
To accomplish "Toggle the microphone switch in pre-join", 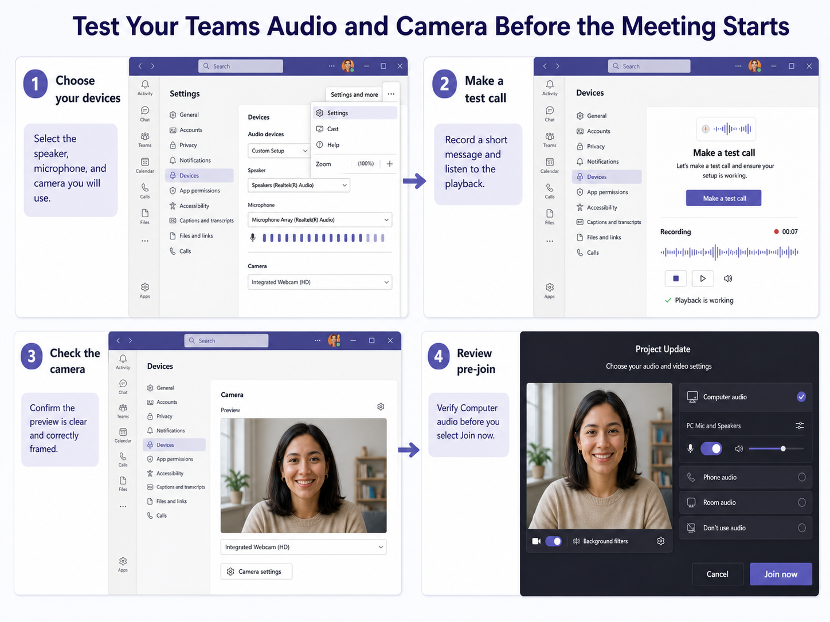I will pos(712,448).
